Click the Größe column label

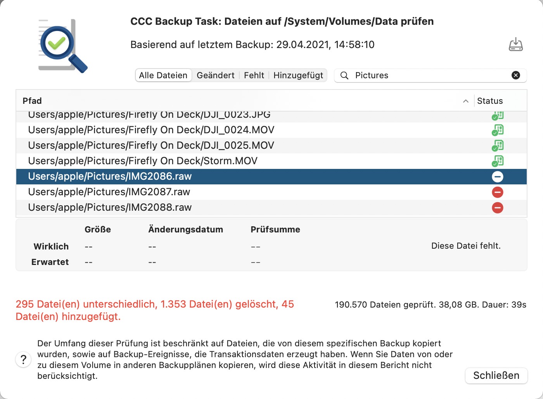[98, 229]
